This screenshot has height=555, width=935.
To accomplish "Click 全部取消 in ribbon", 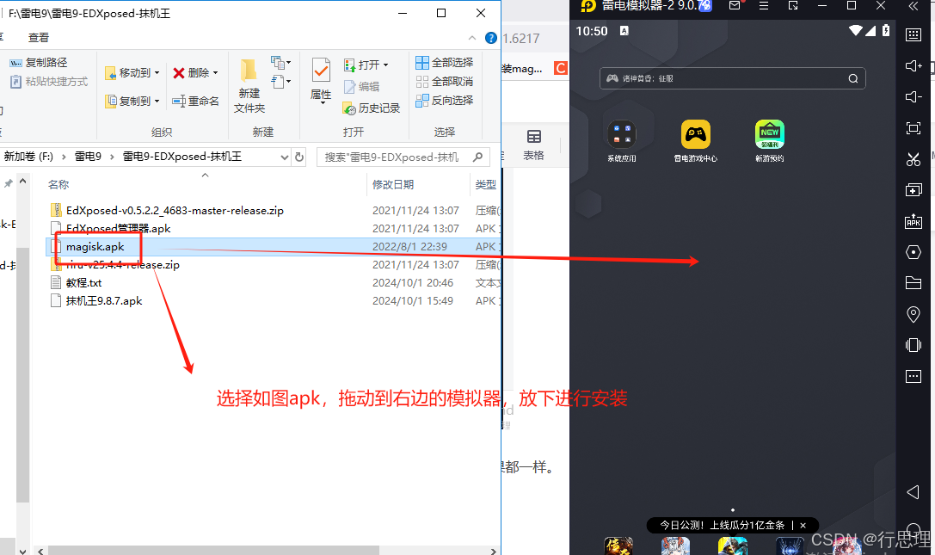I will click(444, 82).
